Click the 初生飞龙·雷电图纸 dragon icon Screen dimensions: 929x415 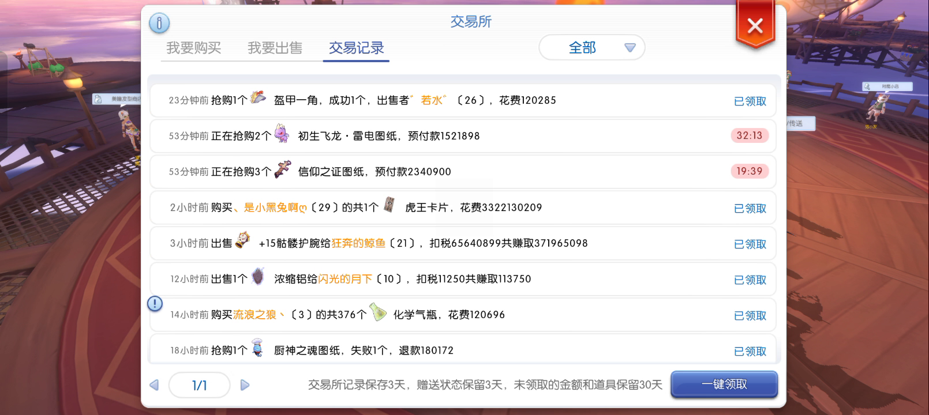click(282, 134)
